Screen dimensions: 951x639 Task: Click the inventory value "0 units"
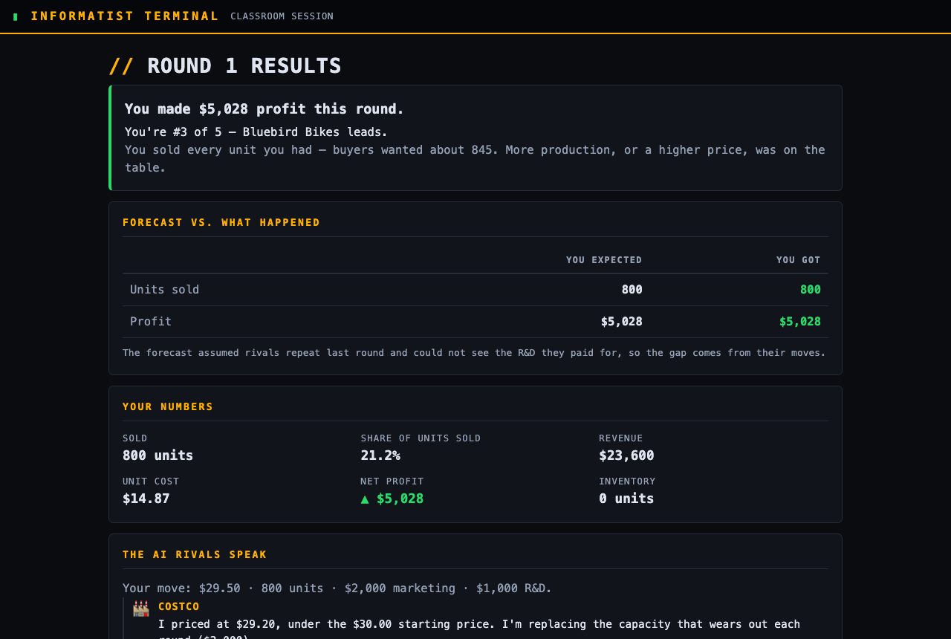coord(626,499)
